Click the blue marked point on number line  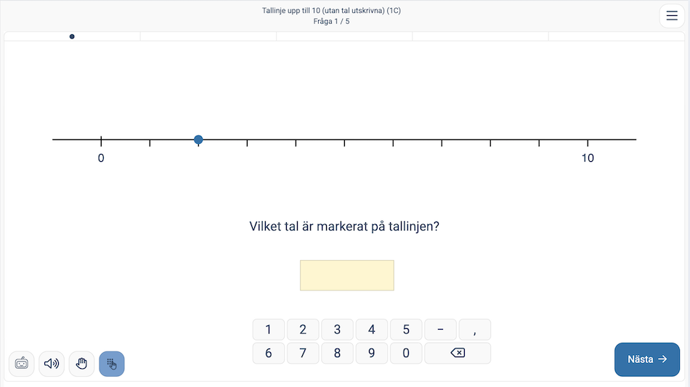click(x=198, y=139)
